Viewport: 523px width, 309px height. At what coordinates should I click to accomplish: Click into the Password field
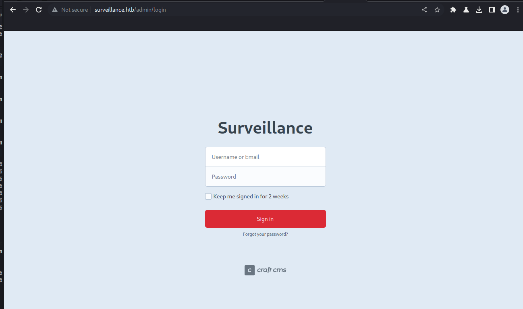[265, 177]
